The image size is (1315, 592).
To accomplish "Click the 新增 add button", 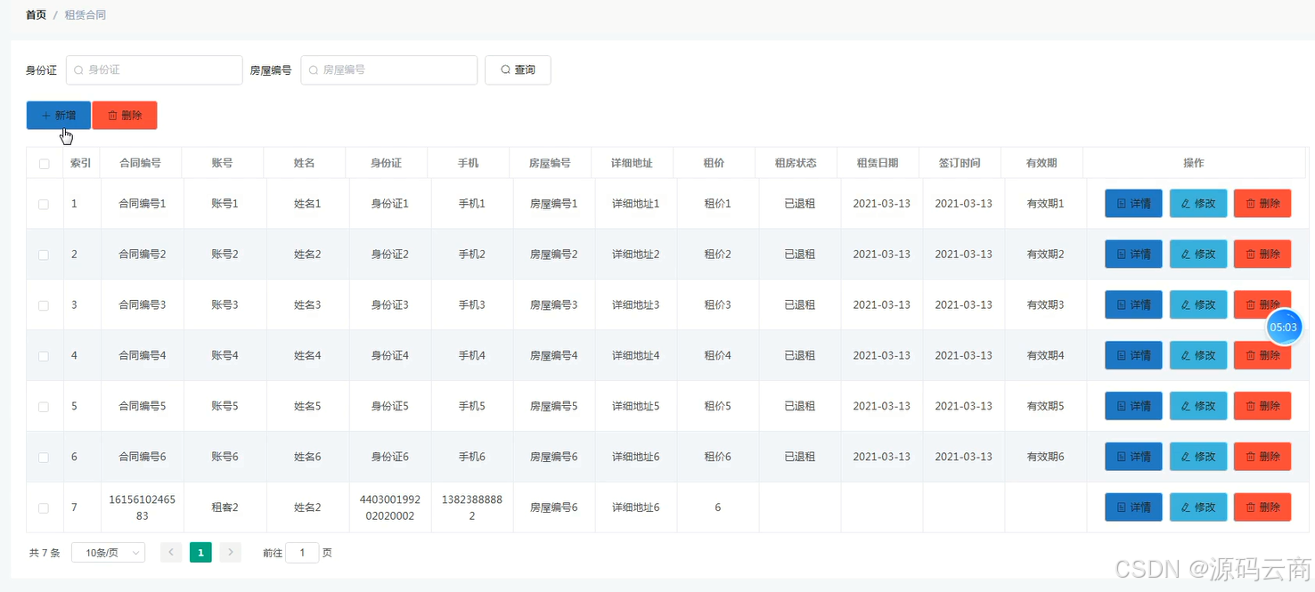I will coord(59,116).
